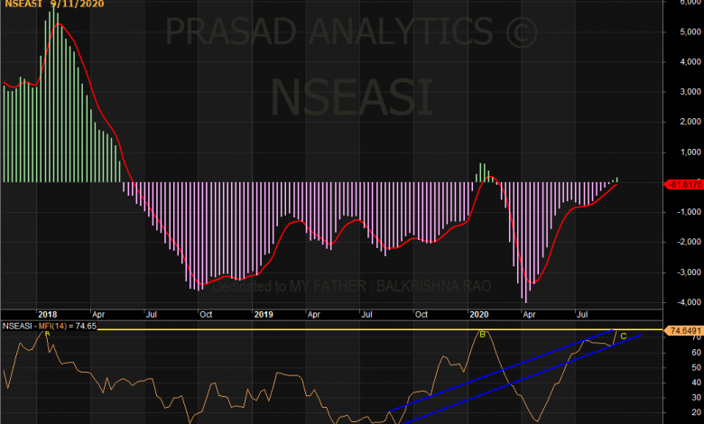Click the yellow 'C' marker in MFI panel
This screenshot has height=424, width=704.
(x=623, y=336)
